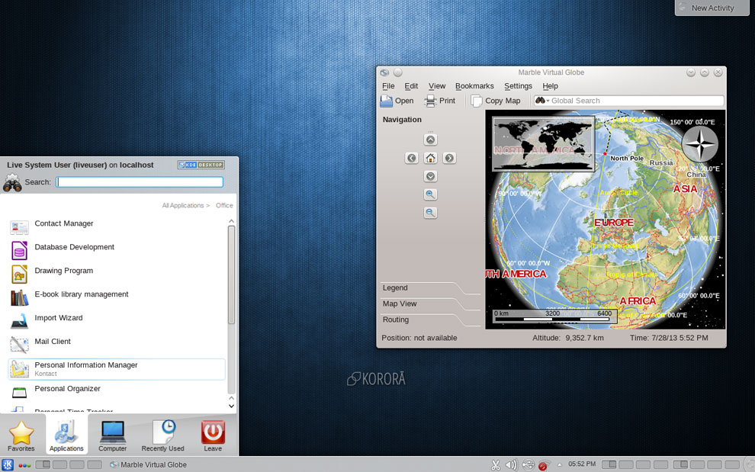Click the launcher Search input field
This screenshot has width=755, height=472.
click(140, 182)
